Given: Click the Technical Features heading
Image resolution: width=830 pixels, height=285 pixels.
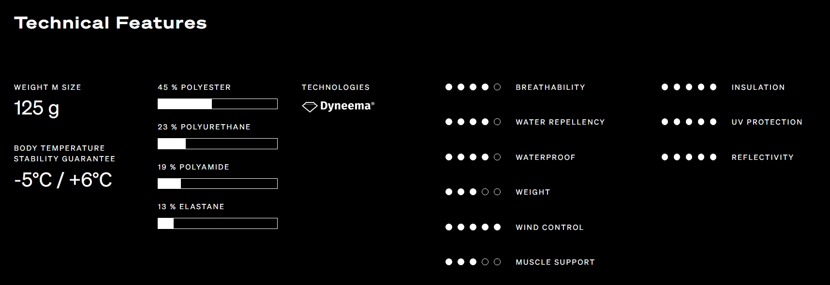Looking at the screenshot, I should click(x=111, y=23).
